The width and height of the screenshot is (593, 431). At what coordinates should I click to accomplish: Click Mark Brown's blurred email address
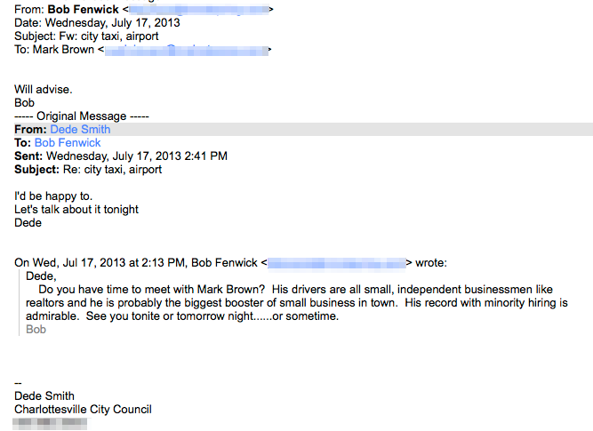[187, 50]
